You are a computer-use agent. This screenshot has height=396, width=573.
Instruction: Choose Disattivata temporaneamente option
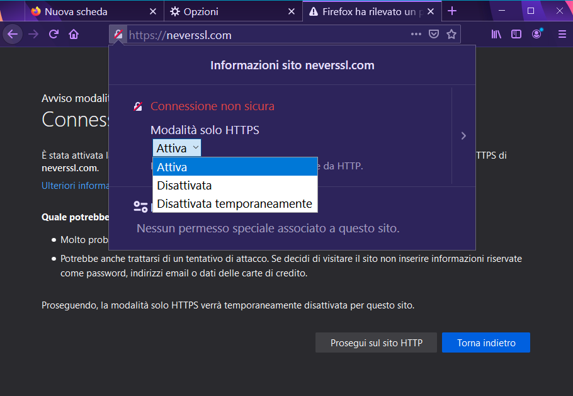tap(235, 203)
